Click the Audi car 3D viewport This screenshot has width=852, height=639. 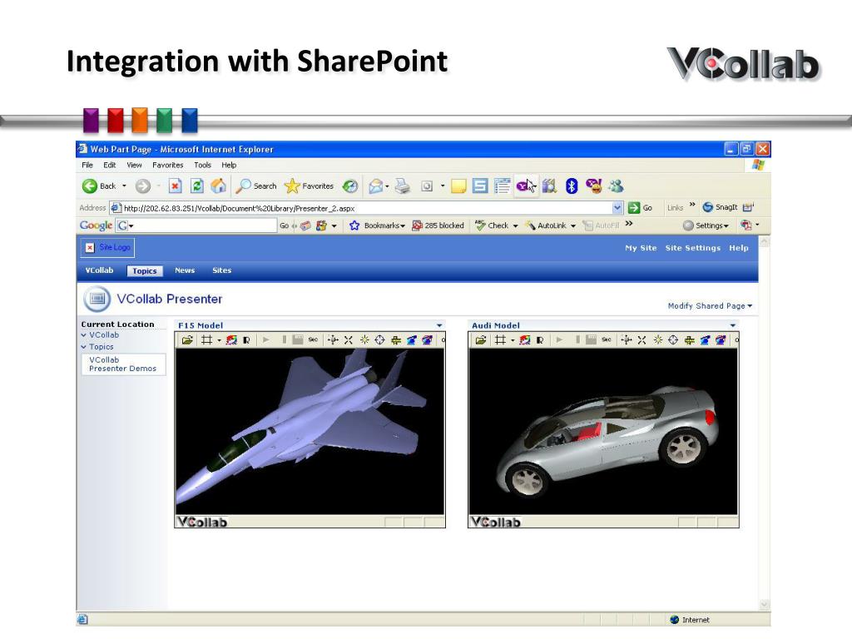(x=603, y=431)
